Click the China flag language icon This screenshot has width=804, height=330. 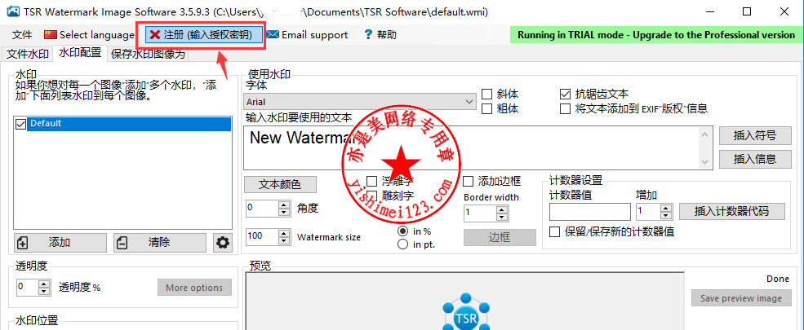51,35
